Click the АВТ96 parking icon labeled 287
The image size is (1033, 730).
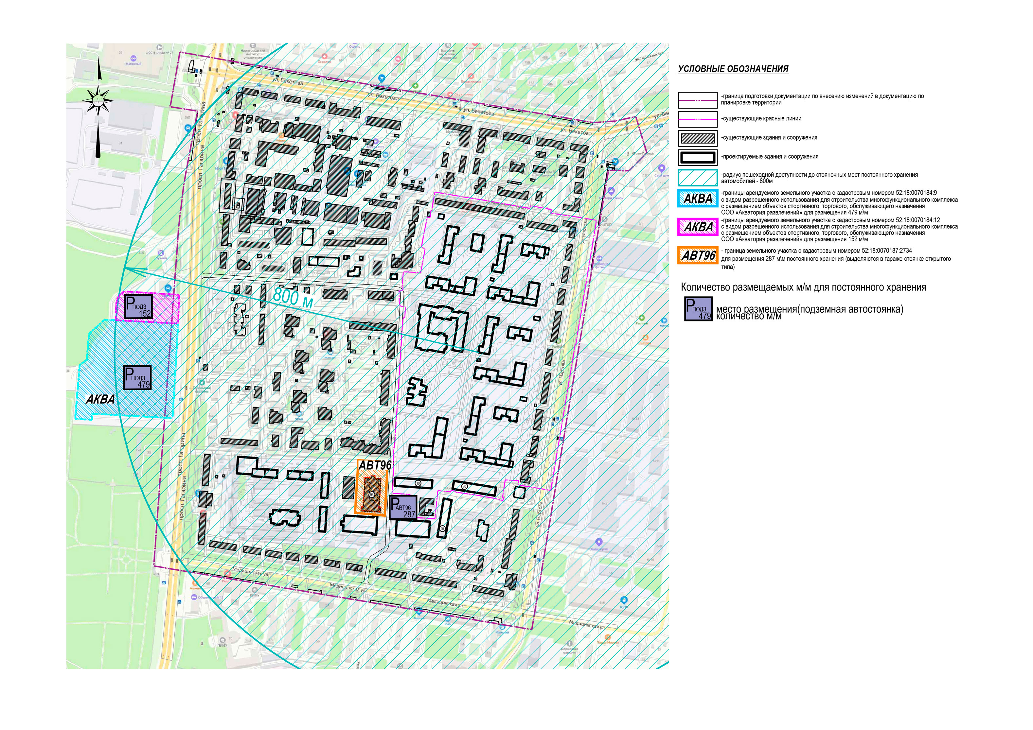(403, 507)
